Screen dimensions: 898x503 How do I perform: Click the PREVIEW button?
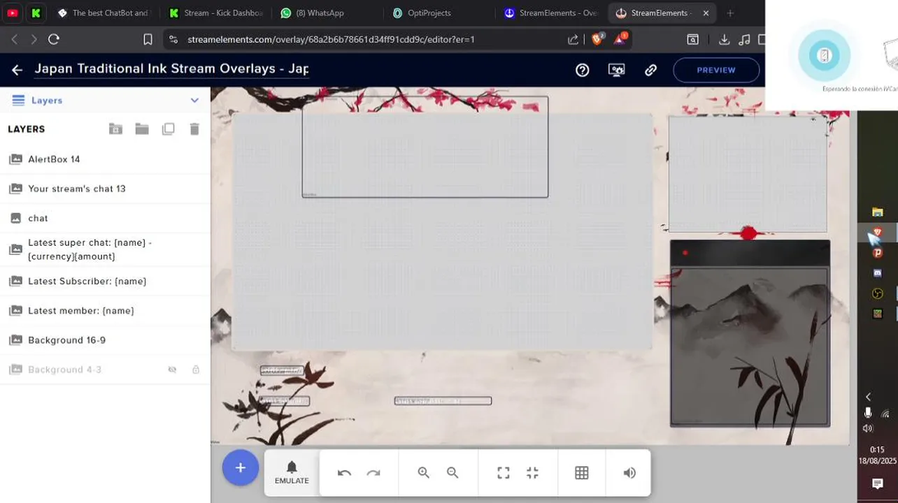coord(716,70)
